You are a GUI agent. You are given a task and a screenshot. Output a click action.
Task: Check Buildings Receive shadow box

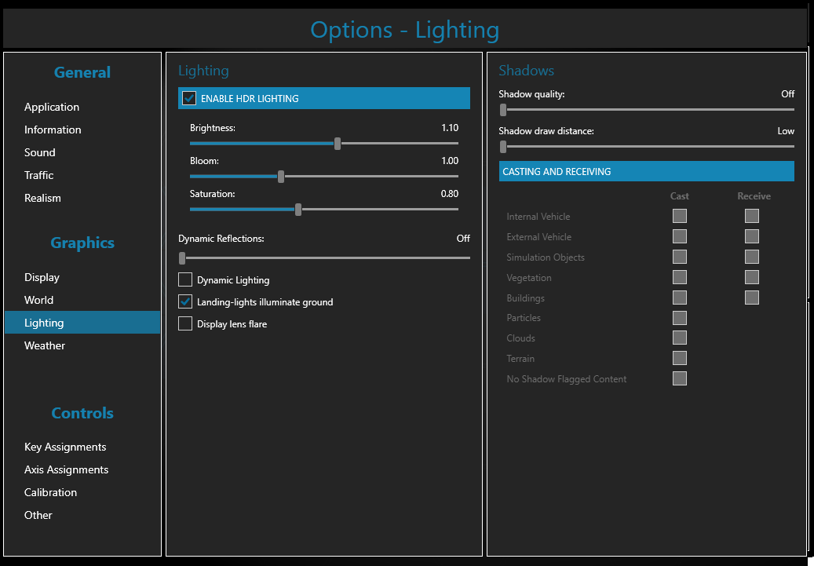(x=752, y=298)
